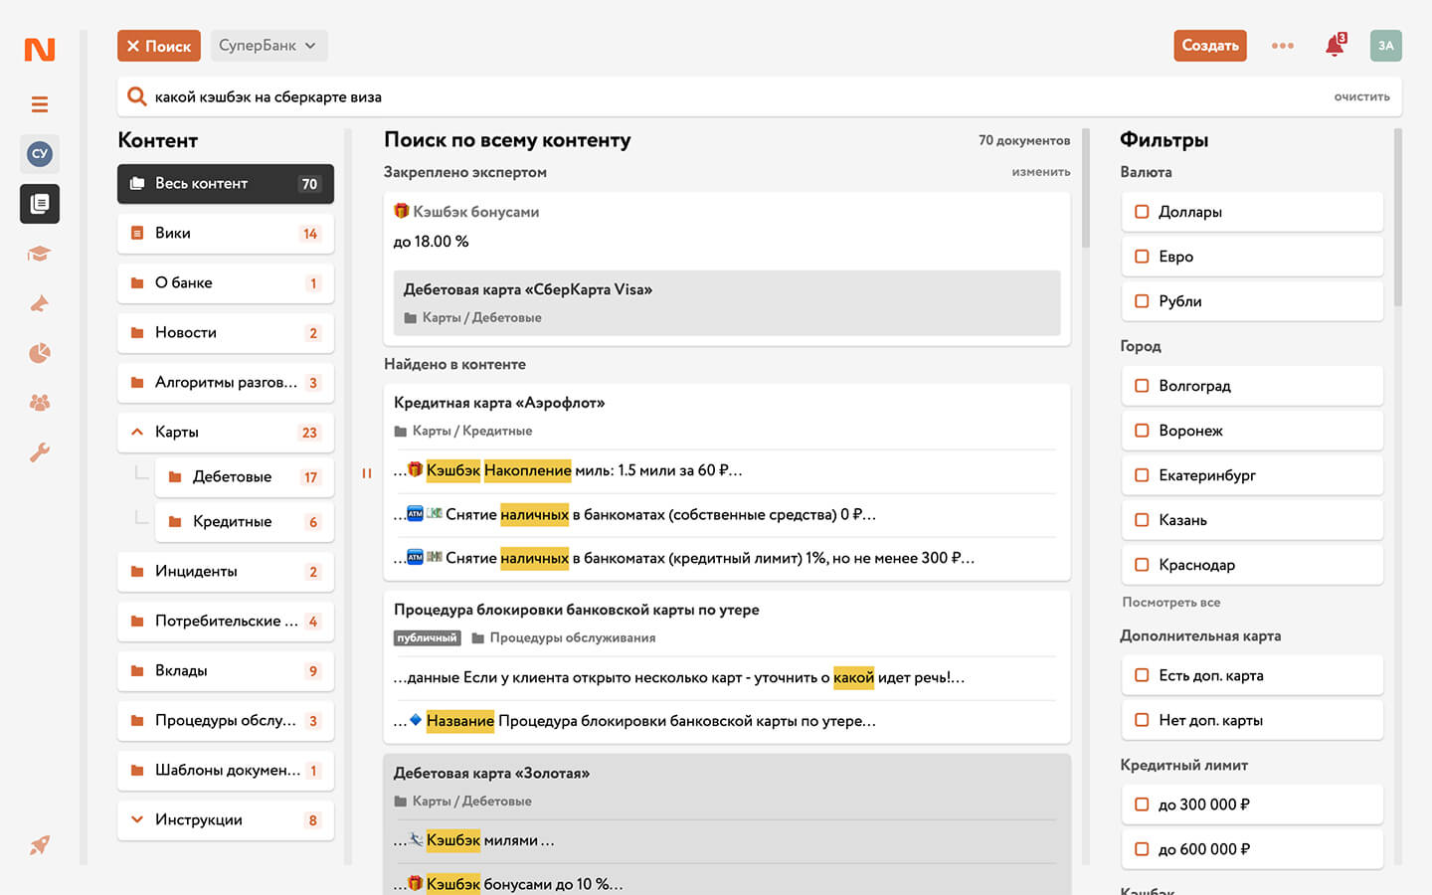
Task: Collapse the Карты category chevron
Action: click(x=137, y=432)
